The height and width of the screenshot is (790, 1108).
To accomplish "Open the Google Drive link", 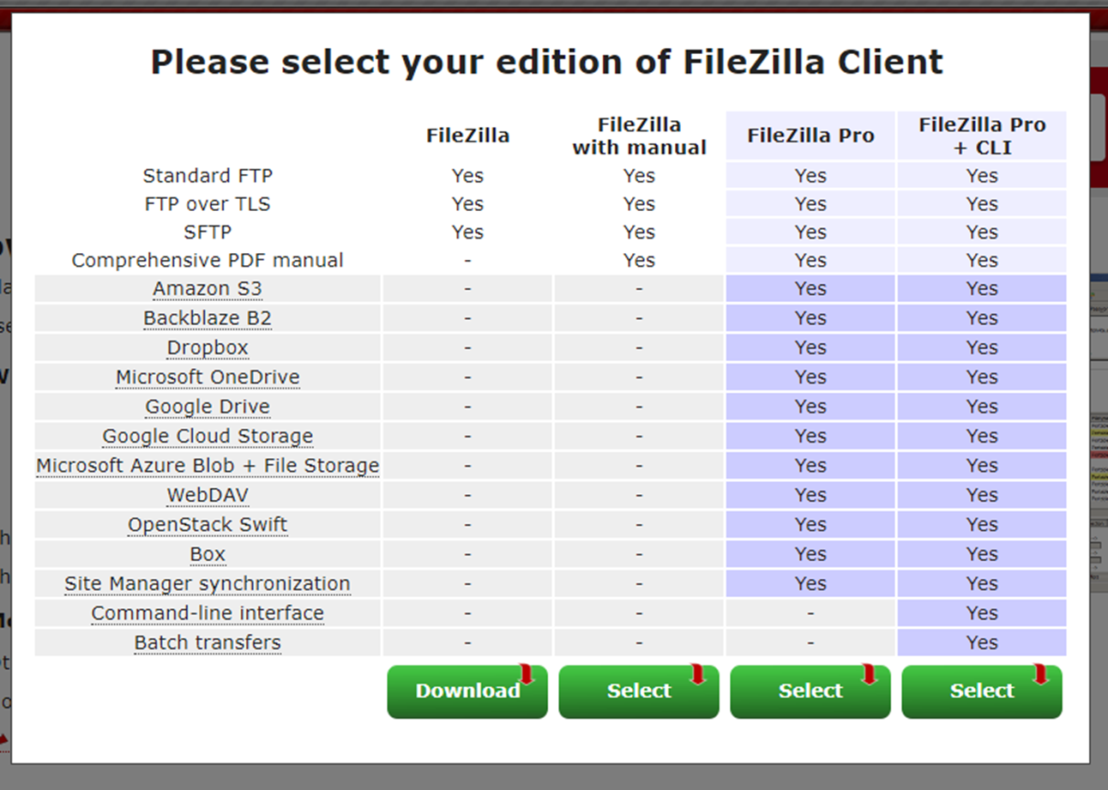I will (208, 406).
